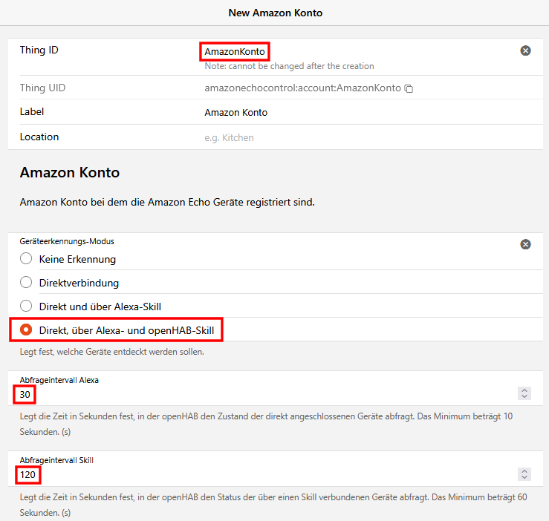Click the Abfrageintervall Skill value field
This screenshot has height=521, width=549.
[266, 475]
